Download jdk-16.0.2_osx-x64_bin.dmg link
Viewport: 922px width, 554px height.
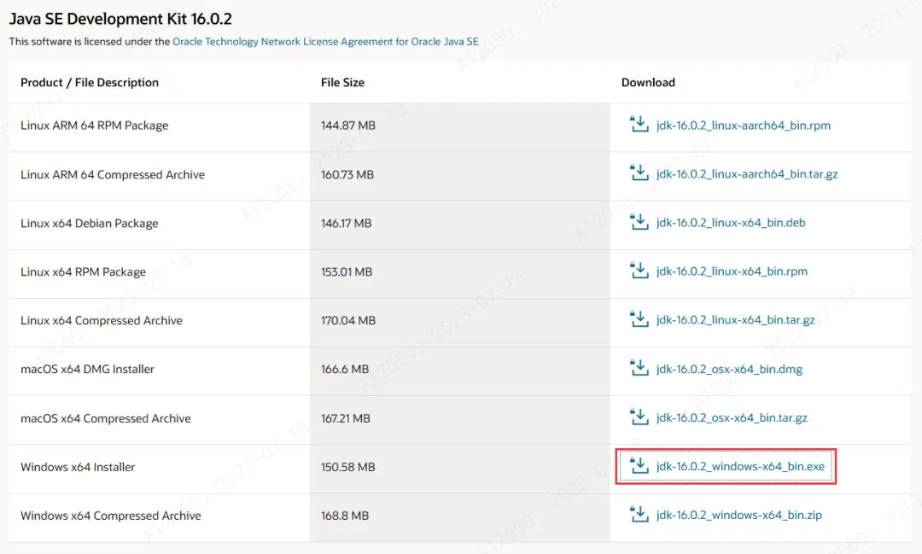(729, 370)
